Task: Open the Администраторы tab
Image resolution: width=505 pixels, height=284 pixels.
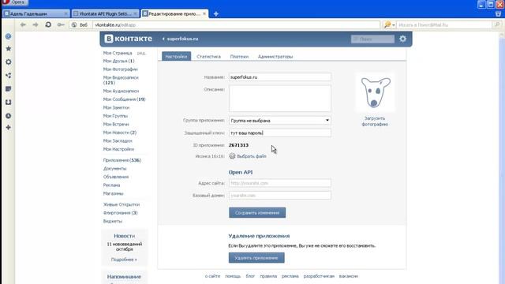Action: click(x=275, y=56)
